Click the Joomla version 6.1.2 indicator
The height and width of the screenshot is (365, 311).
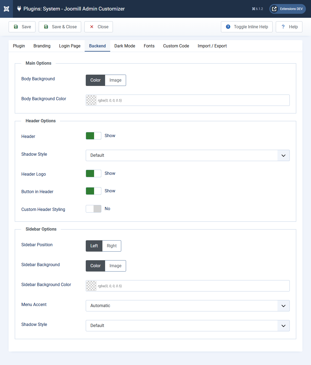258,9
